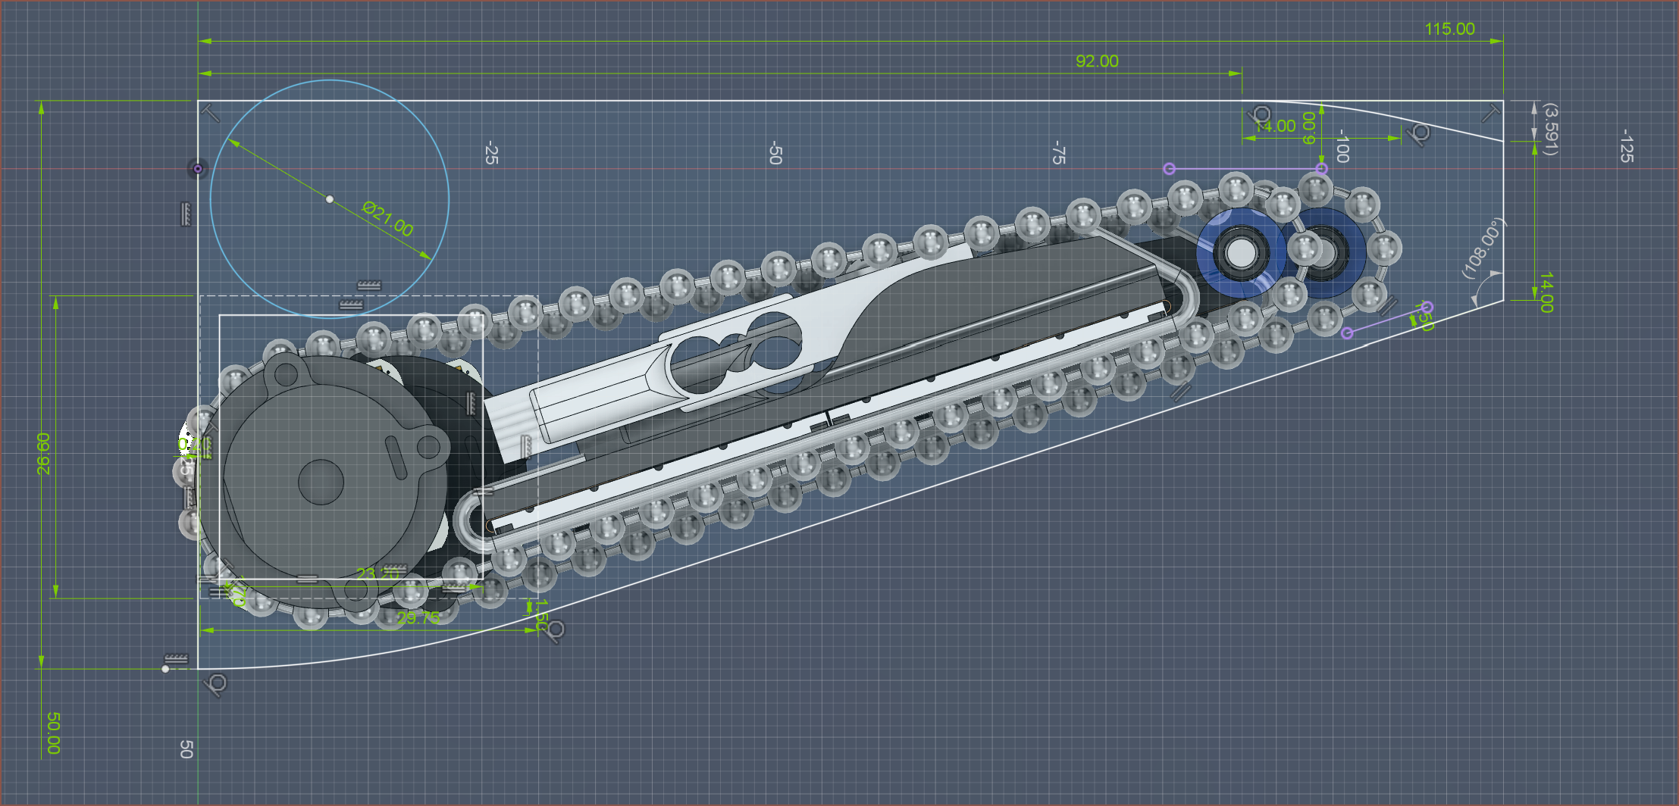This screenshot has width=1679, height=806.
Task: Select the 26.60 vertical dimension on left
Action: (x=44, y=454)
